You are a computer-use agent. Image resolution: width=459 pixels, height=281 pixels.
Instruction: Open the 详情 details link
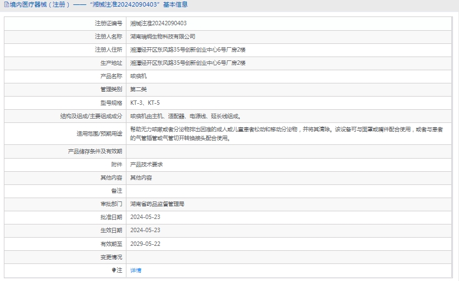136,271
